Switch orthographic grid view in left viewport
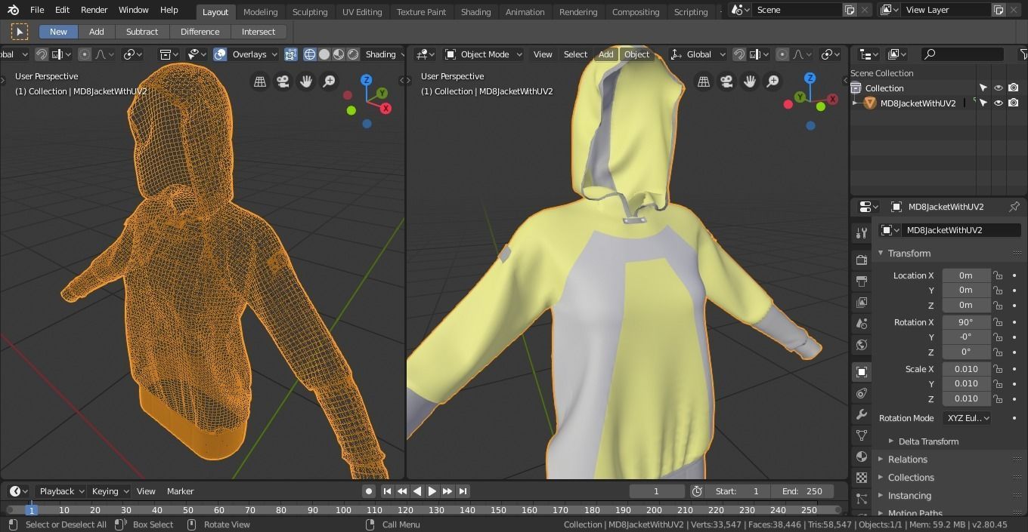Viewport: 1028px width, 532px height. [x=259, y=81]
